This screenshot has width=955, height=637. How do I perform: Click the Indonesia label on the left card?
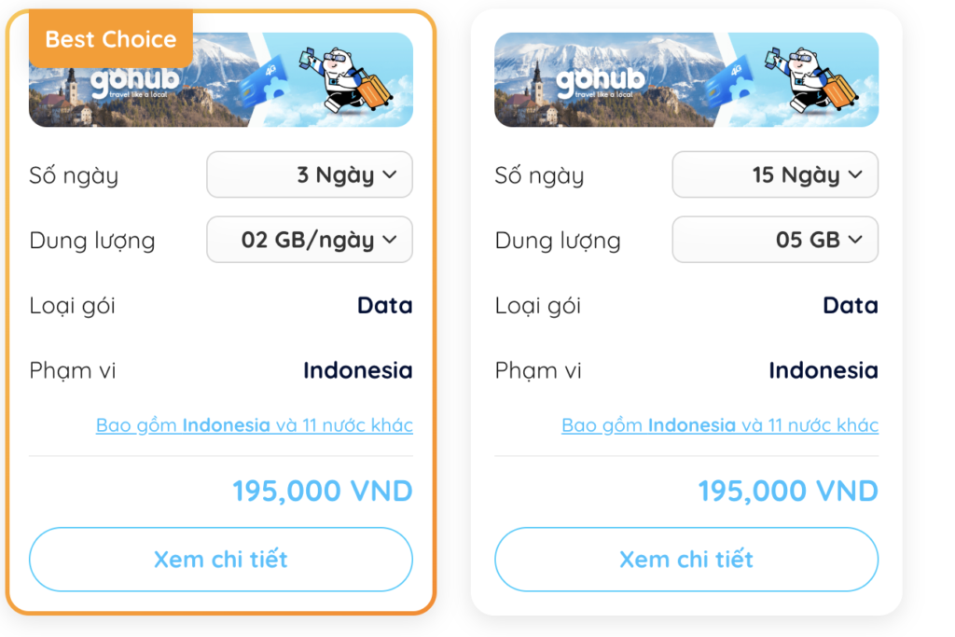(357, 370)
